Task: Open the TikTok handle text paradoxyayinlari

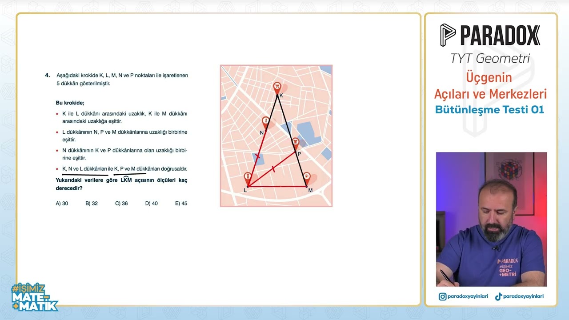Action: click(524, 296)
